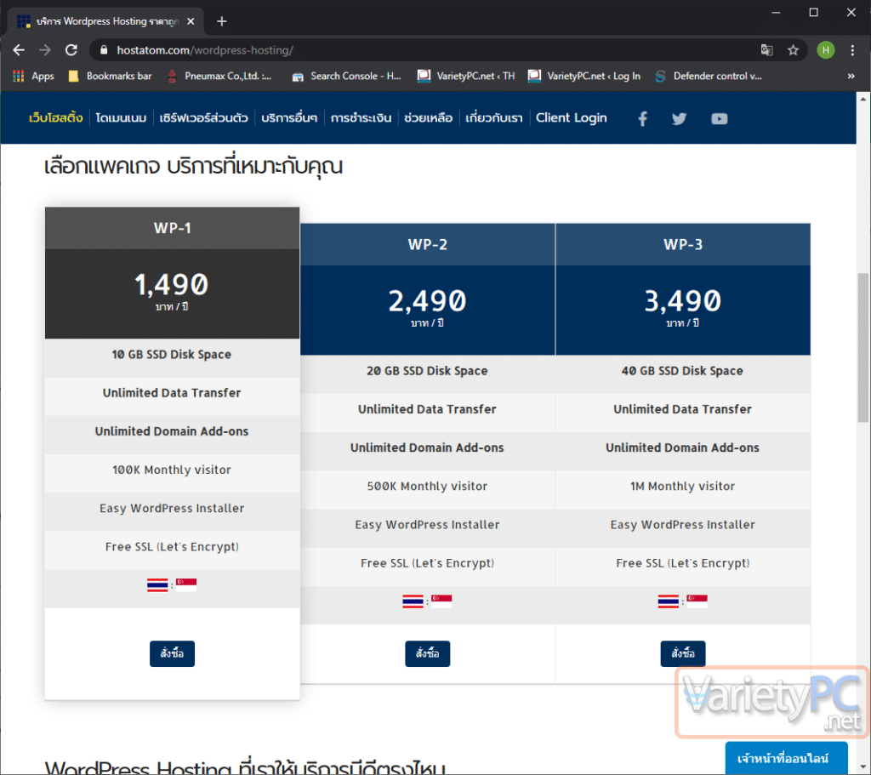Image resolution: width=871 pixels, height=775 pixels.
Task: Open the โดเมนเนม menu item
Action: tap(121, 117)
